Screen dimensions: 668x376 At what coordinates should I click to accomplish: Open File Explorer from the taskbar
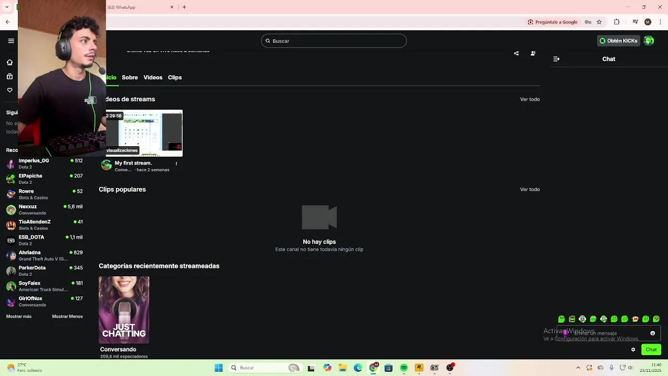[343, 368]
